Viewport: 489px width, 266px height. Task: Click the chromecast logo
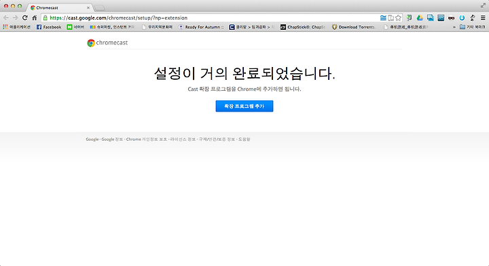107,43
